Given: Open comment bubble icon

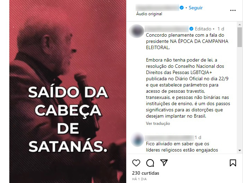Looking at the screenshot, I should pos(150,163).
